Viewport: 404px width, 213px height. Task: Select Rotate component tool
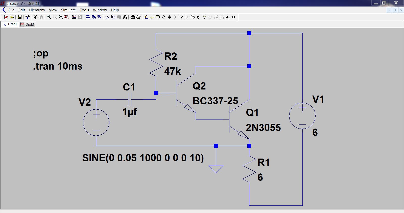(216, 17)
